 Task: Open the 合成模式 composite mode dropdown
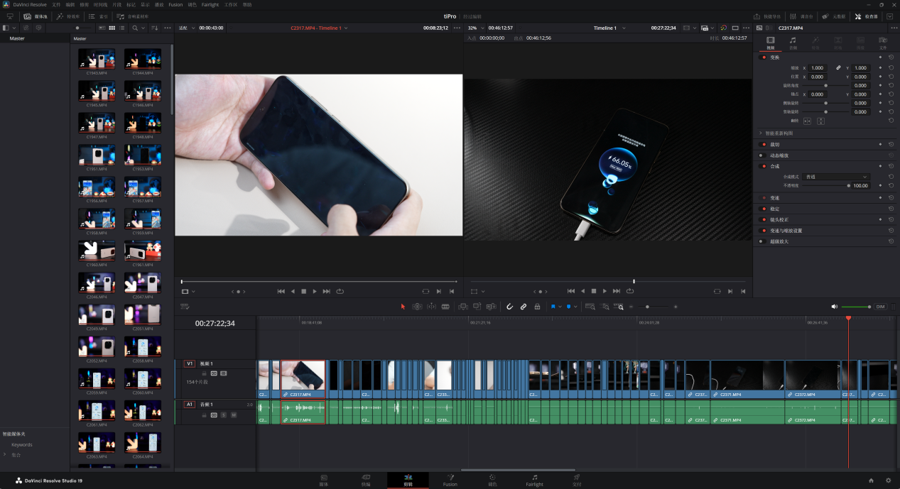pos(836,177)
